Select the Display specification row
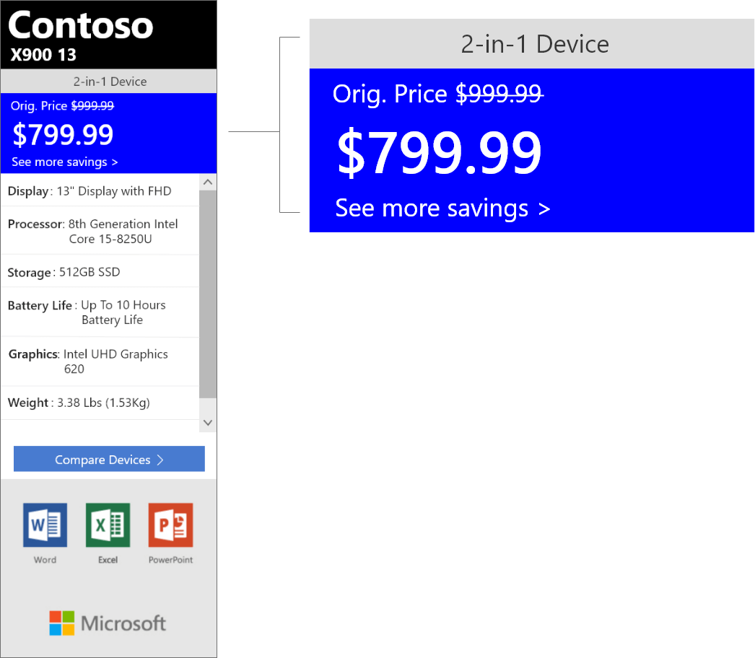 (100, 191)
